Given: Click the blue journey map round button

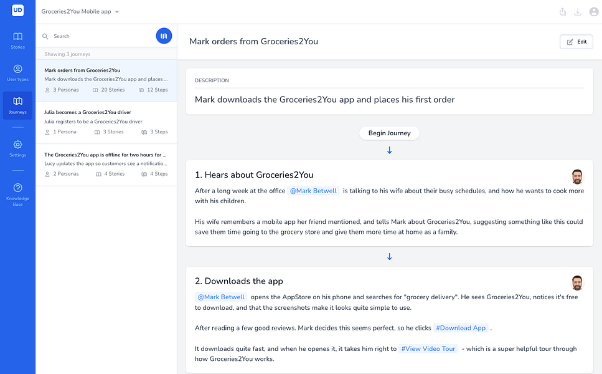Looking at the screenshot, I should 164,36.
